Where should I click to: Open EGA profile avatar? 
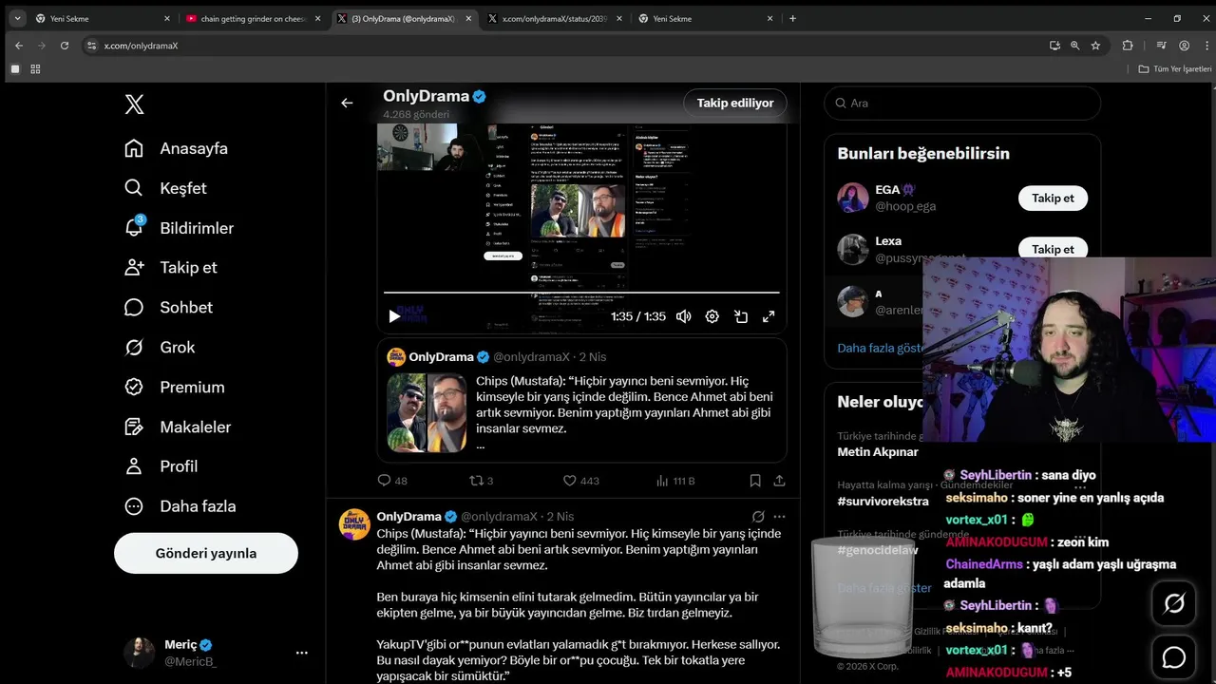[853, 198]
